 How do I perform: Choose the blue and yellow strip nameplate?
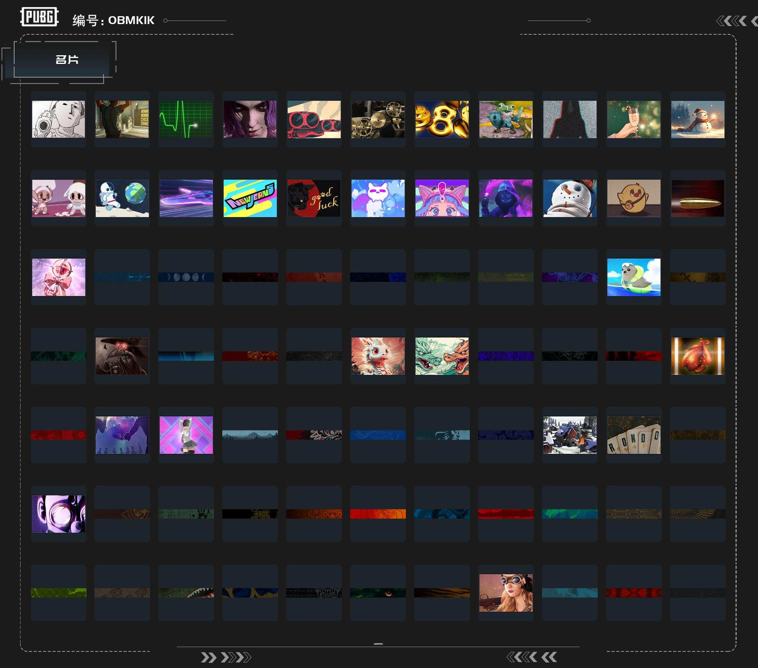pyautogui.click(x=250, y=593)
